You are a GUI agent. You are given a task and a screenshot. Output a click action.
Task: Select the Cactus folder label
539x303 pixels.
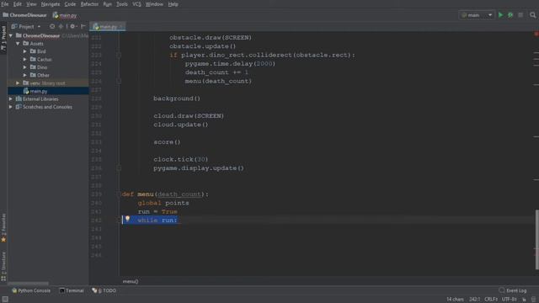(45, 60)
